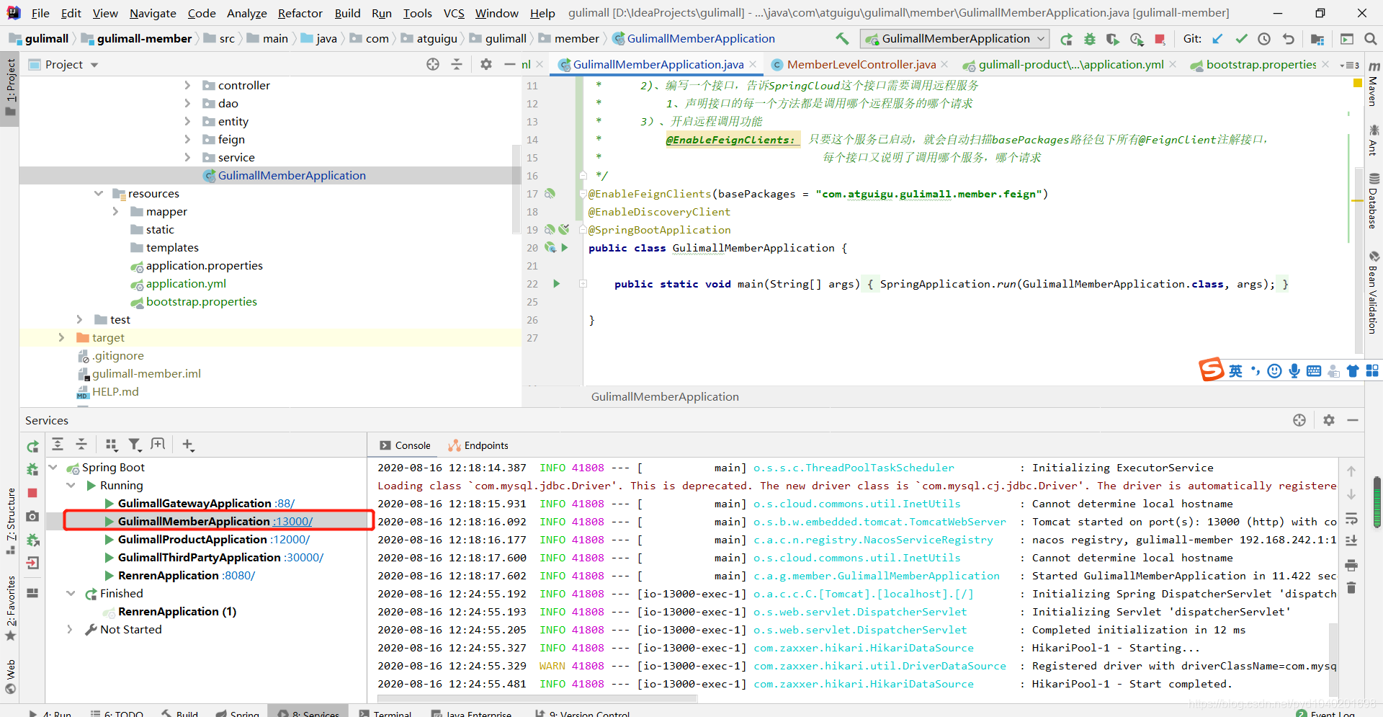Screen dimensions: 1383x717
Task: Click Git commit checkmark icon
Action: pos(1241,39)
